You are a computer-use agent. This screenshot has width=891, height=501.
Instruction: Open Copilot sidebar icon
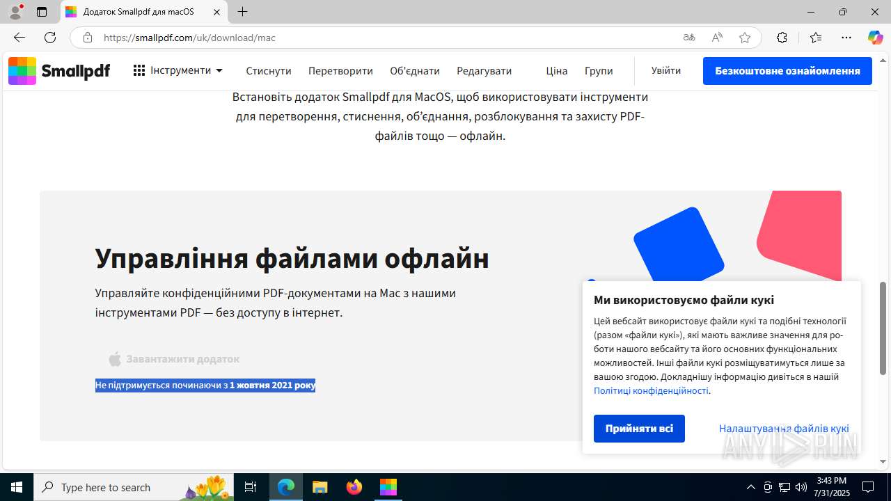[x=875, y=38]
